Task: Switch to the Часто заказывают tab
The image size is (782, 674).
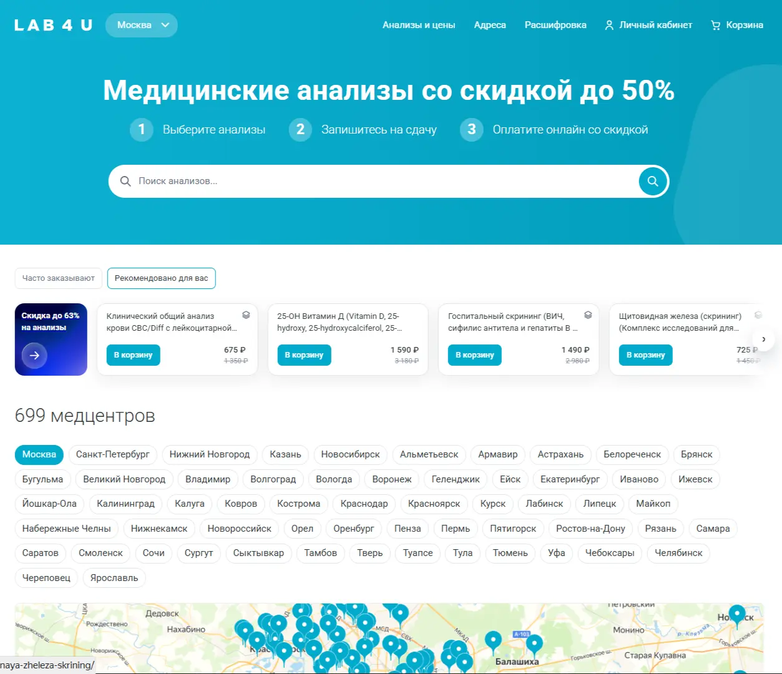Action: 58,278
